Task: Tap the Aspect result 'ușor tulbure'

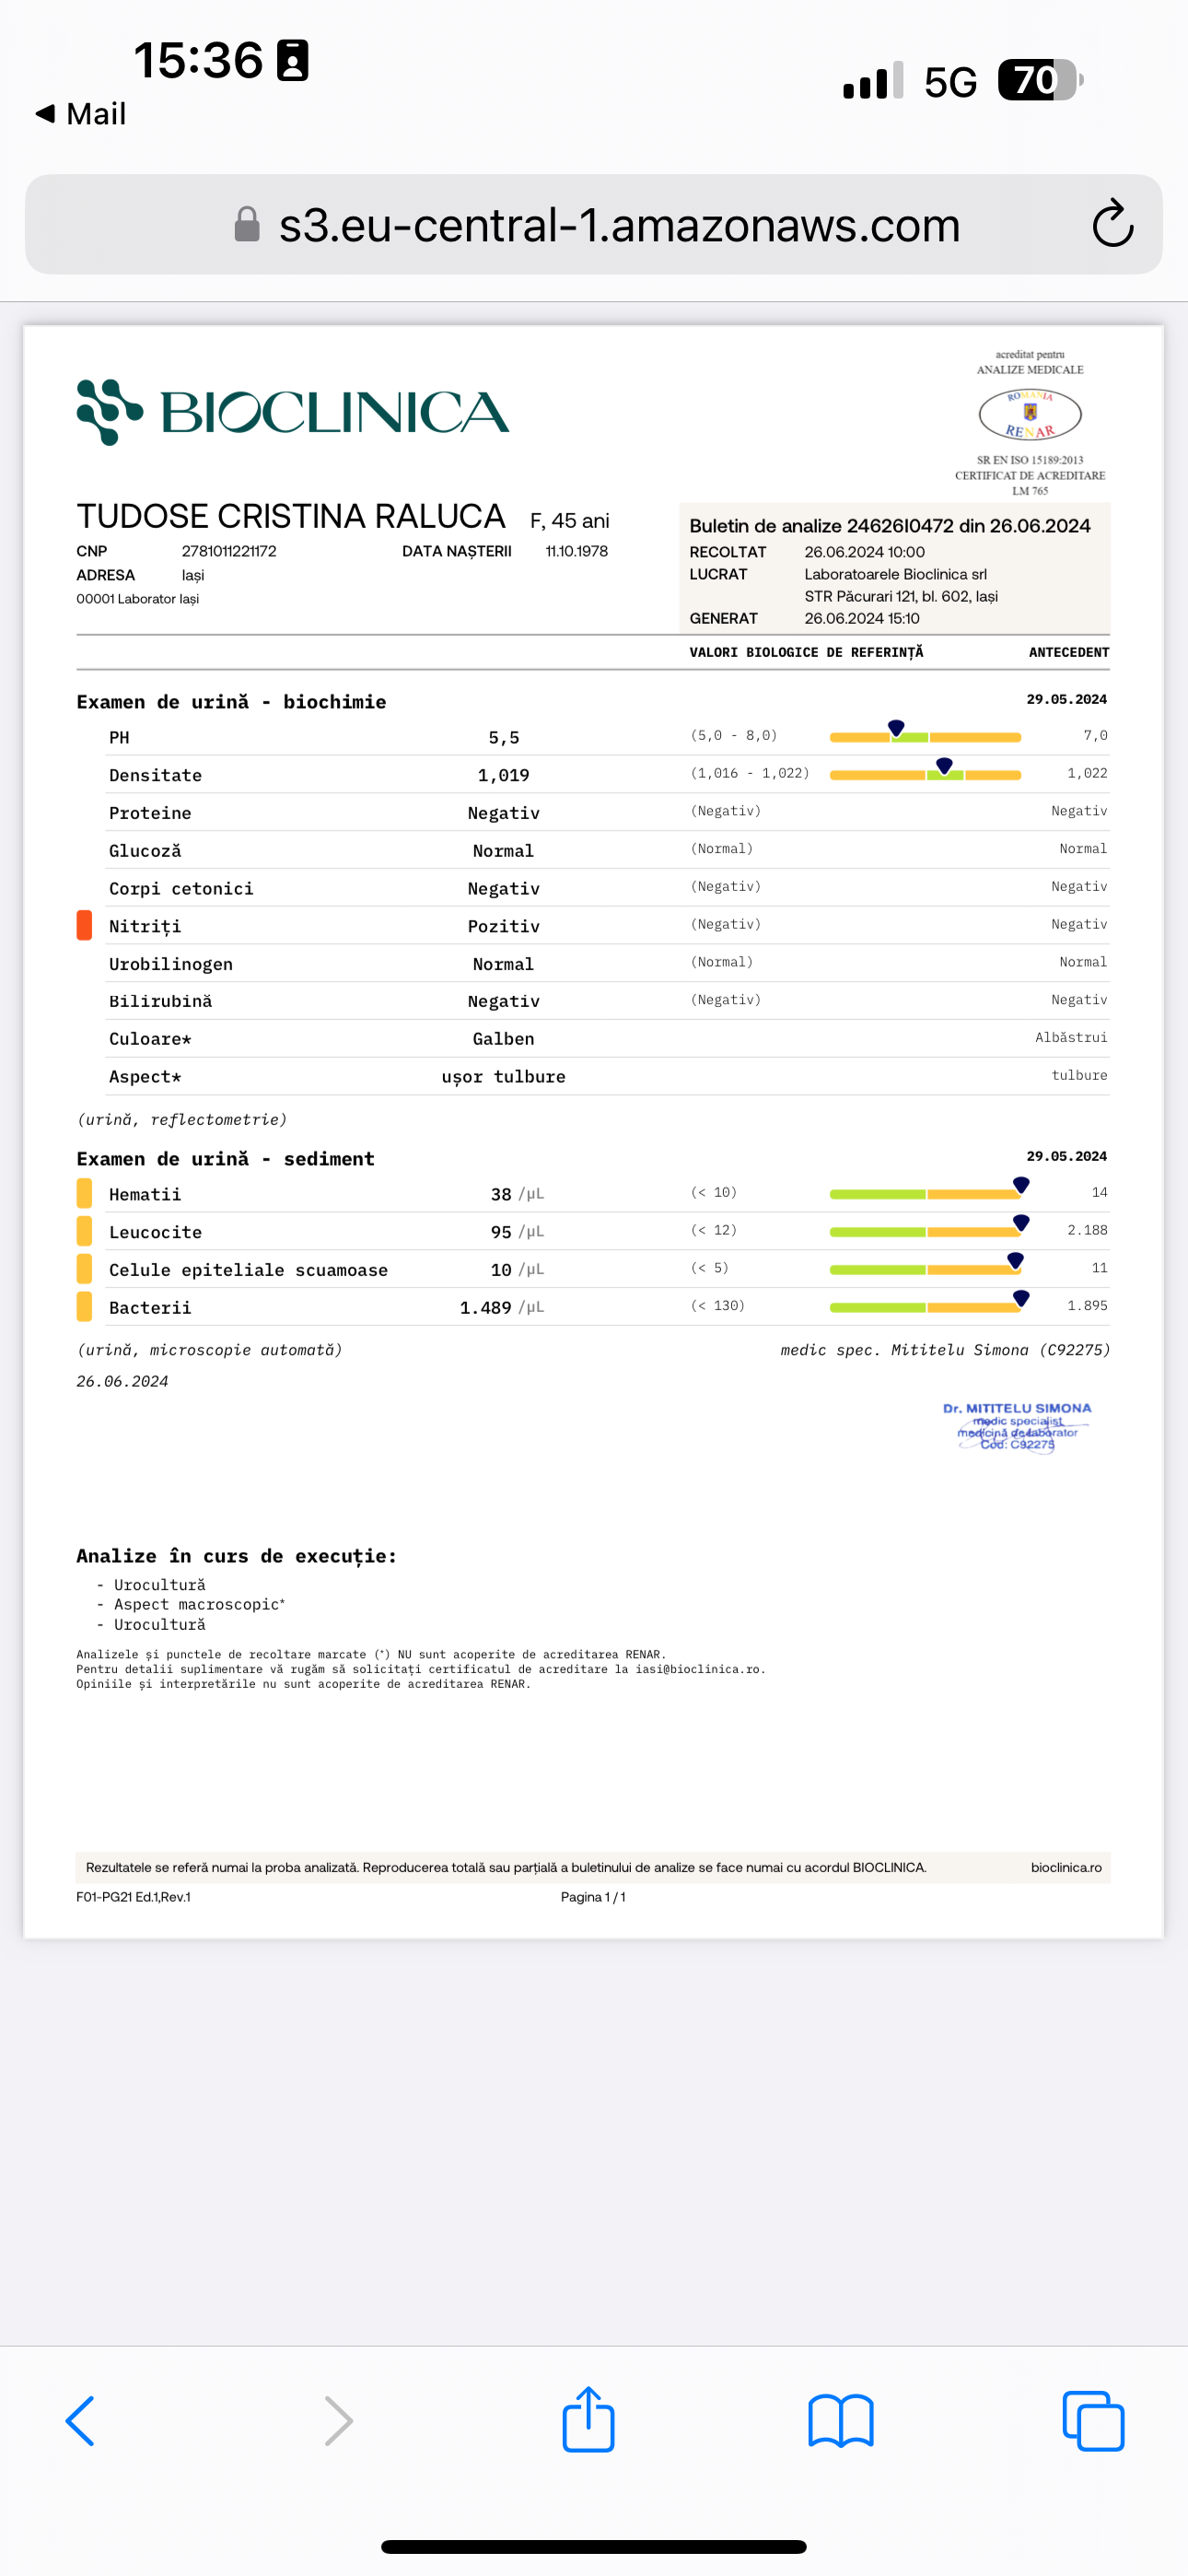Action: pyautogui.click(x=504, y=1077)
